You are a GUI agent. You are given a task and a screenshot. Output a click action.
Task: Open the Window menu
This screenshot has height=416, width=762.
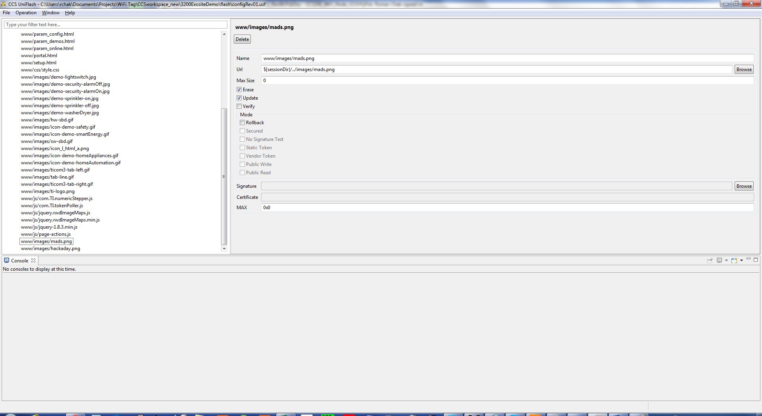[x=51, y=13]
